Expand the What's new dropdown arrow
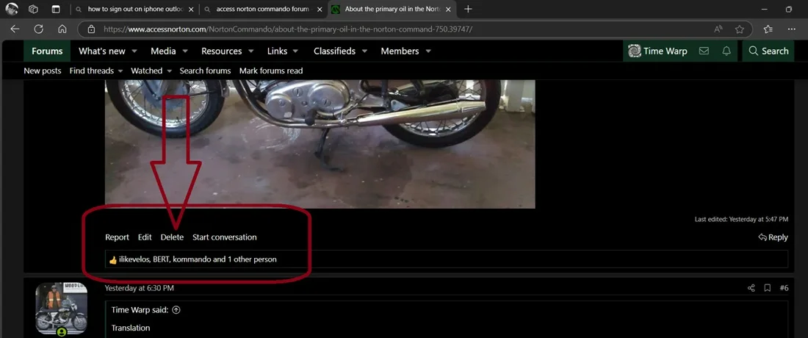808x338 pixels. (134, 51)
